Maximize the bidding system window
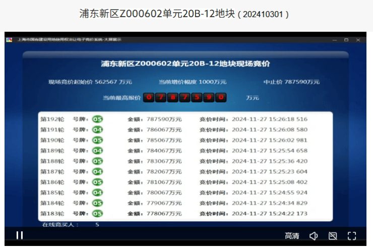Image resolution: width=373 pixels, height=250 pixels. click(x=346, y=39)
